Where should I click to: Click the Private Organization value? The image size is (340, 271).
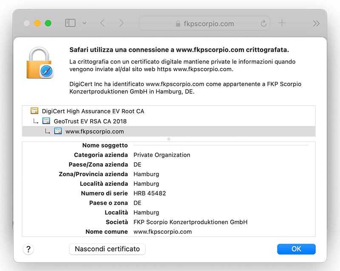click(x=162, y=155)
